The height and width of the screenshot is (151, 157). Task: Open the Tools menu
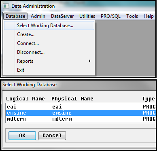click(x=132, y=16)
